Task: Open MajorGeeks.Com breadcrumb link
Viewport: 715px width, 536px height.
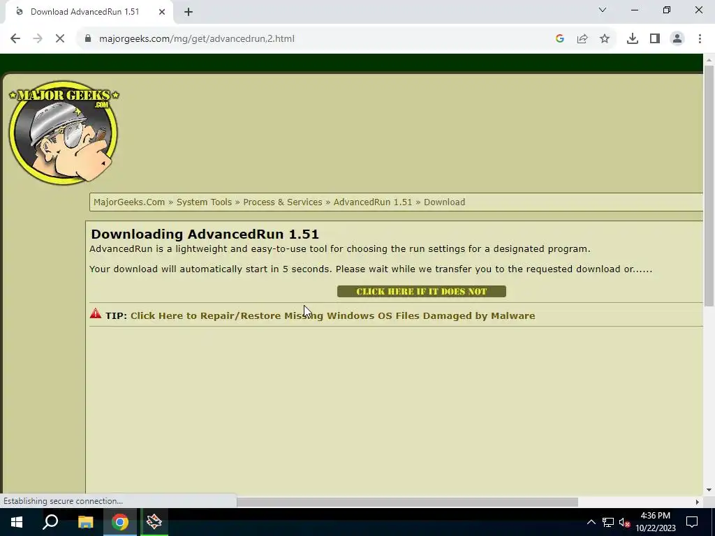Action: [x=129, y=202]
